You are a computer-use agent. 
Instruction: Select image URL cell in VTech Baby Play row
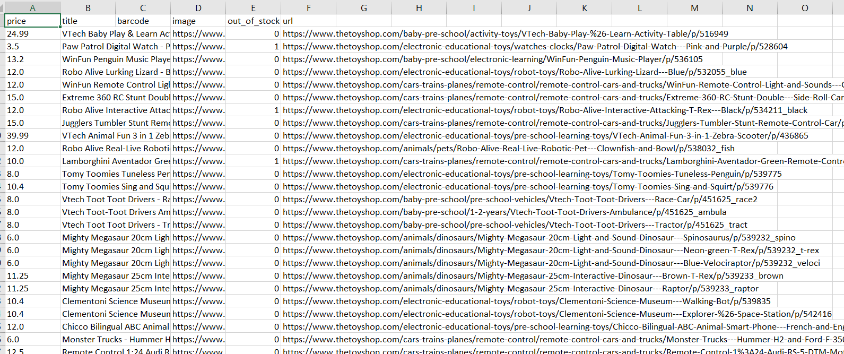point(198,33)
